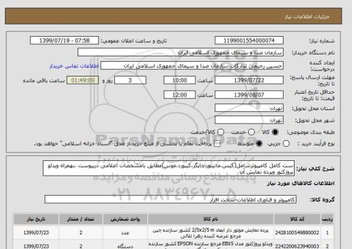Viewport: 352px width, 249px height.
Task: Click the remaining days field showing 3
Action: coord(130,80)
